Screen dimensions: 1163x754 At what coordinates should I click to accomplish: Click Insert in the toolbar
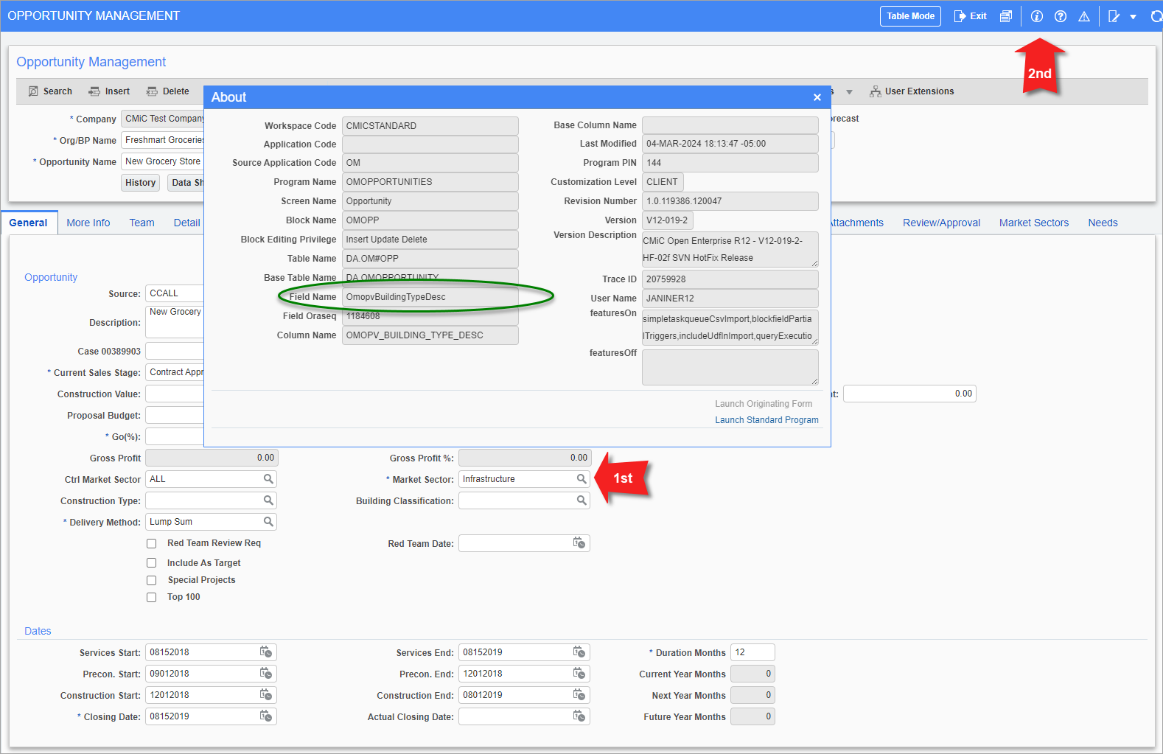pyautogui.click(x=109, y=91)
